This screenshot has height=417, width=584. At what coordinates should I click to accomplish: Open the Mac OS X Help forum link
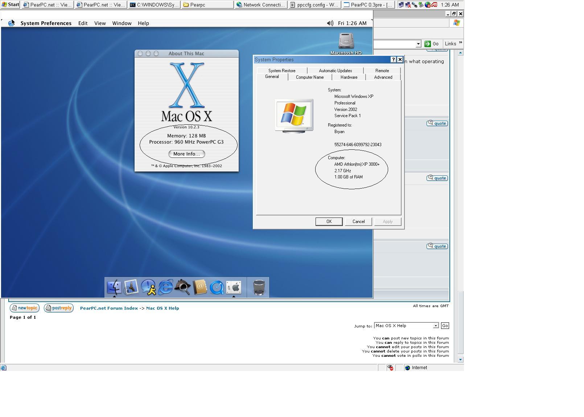163,308
